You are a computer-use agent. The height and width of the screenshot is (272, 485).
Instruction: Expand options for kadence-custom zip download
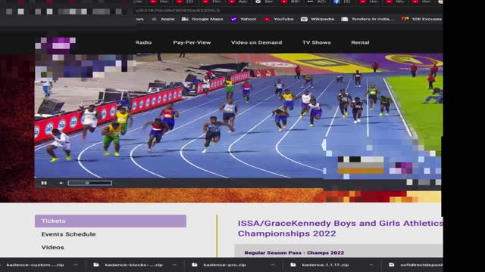[76, 265]
